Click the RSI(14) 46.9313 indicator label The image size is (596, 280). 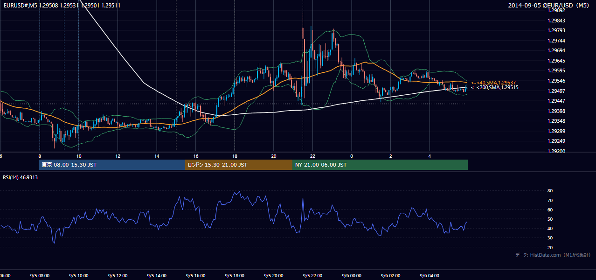(21, 177)
